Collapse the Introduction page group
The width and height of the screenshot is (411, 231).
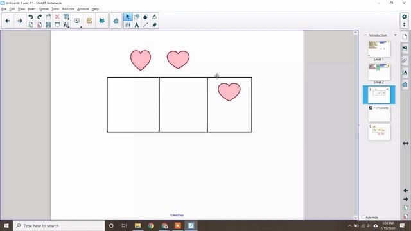[365, 35]
